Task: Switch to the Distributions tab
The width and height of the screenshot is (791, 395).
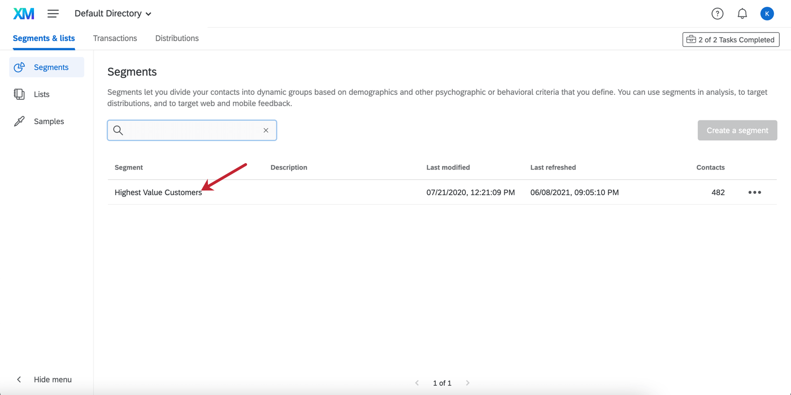Action: (177, 39)
